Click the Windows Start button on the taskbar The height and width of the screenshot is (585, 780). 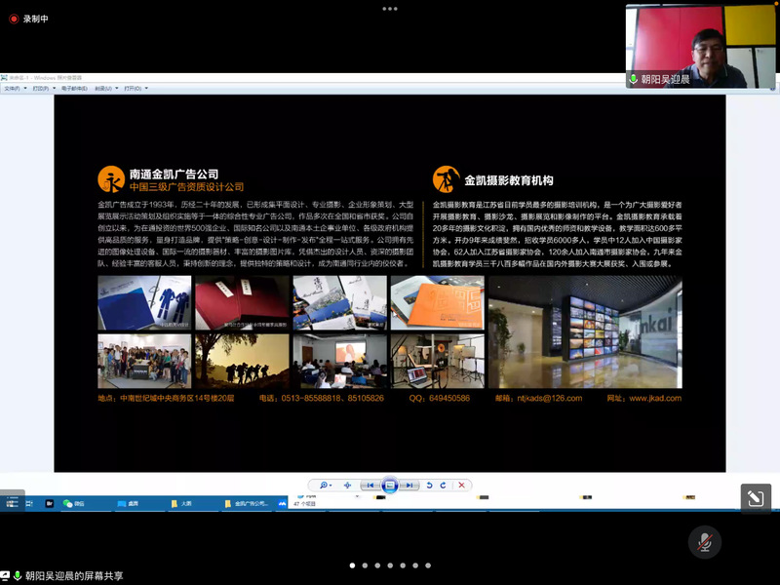pyautogui.click(x=12, y=503)
